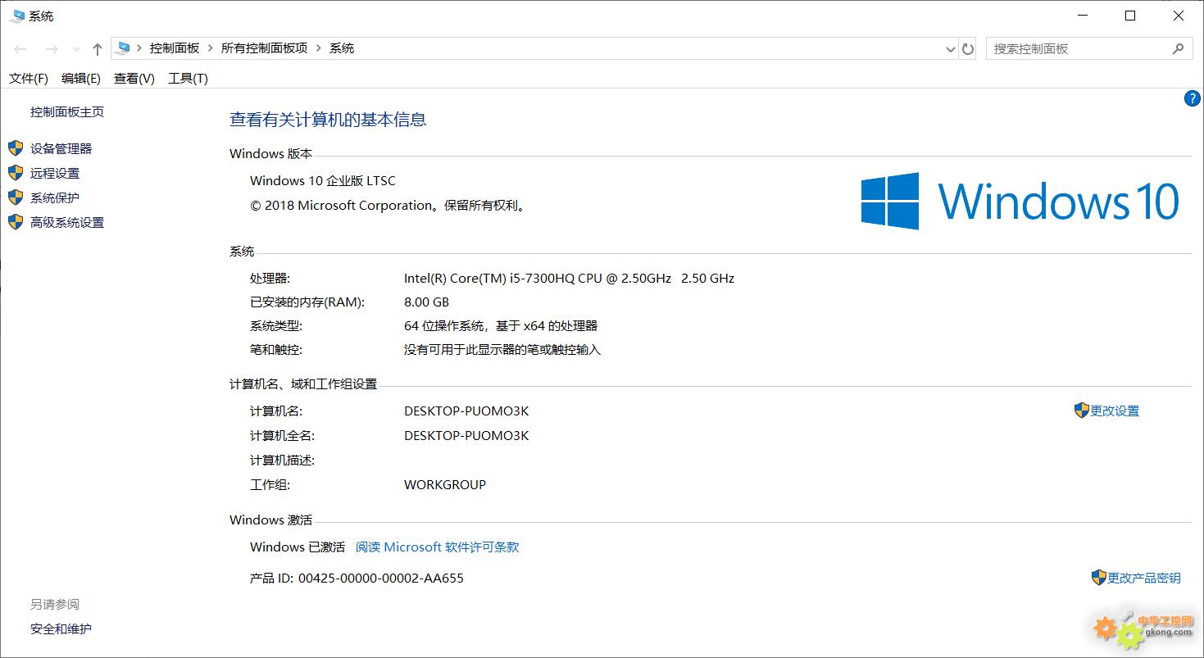Click shield icon beside 系统保护
This screenshot has height=658, width=1204.
click(x=16, y=197)
